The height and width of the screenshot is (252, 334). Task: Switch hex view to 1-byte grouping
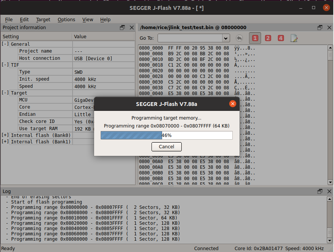[x=255, y=38]
